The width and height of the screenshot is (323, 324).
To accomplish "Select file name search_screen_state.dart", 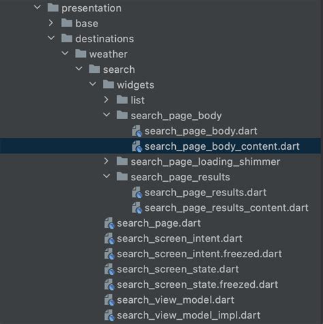I will click(x=178, y=269).
